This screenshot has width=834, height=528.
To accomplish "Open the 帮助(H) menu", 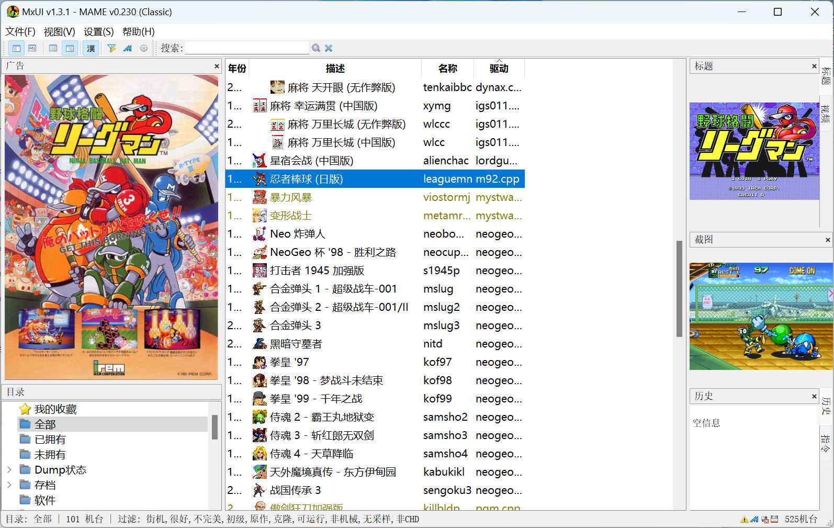I will click(139, 31).
